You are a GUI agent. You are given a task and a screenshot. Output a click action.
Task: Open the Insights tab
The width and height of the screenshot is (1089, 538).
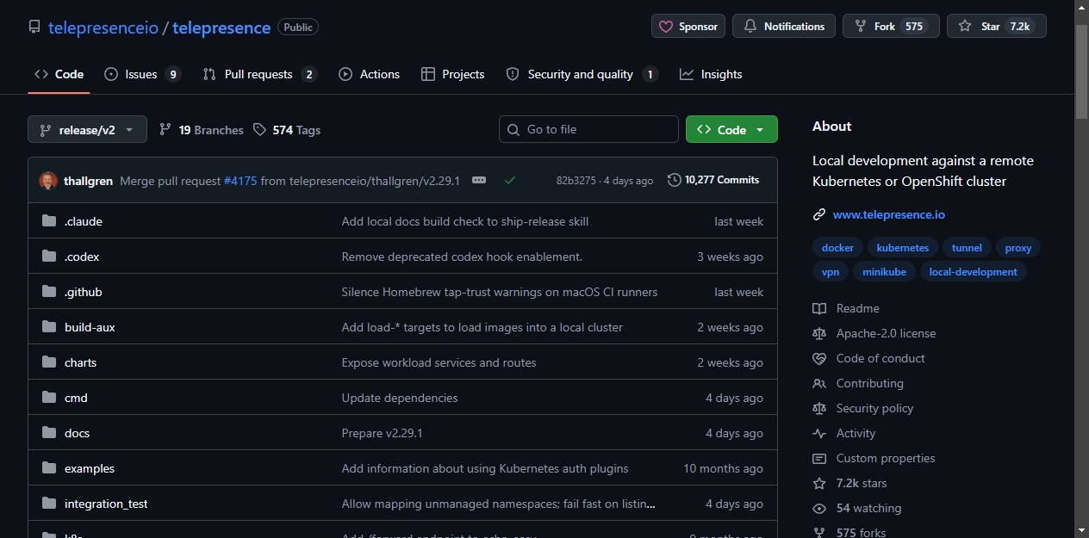711,74
